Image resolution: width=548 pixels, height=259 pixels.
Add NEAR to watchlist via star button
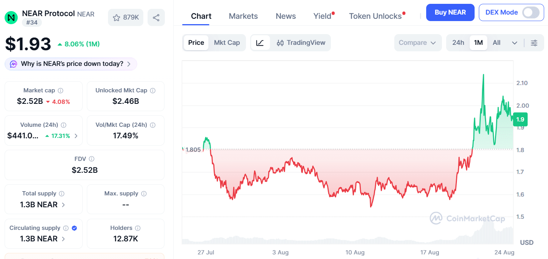coord(126,17)
